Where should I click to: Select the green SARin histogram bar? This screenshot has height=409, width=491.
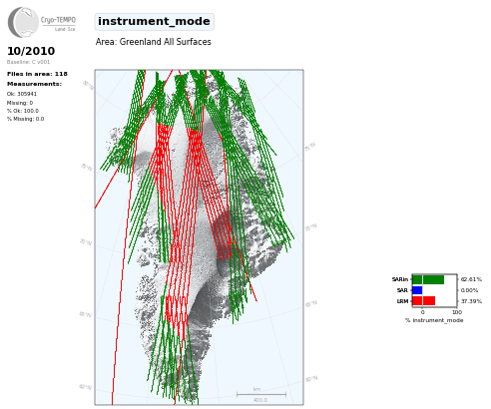pos(428,279)
